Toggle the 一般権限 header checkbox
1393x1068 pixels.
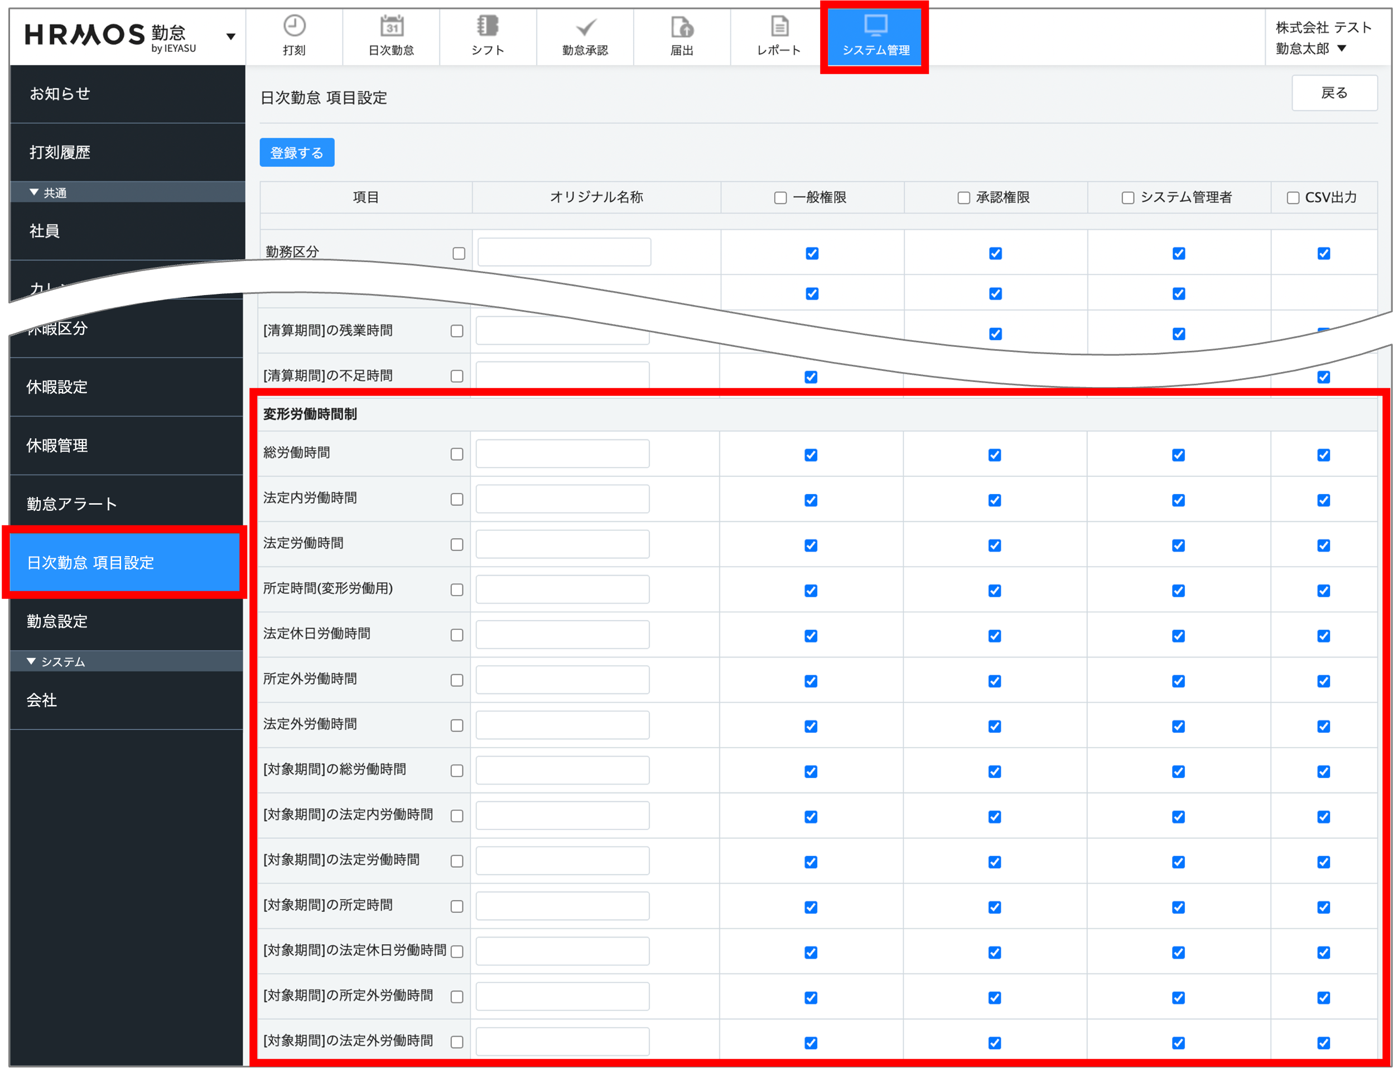tap(780, 199)
